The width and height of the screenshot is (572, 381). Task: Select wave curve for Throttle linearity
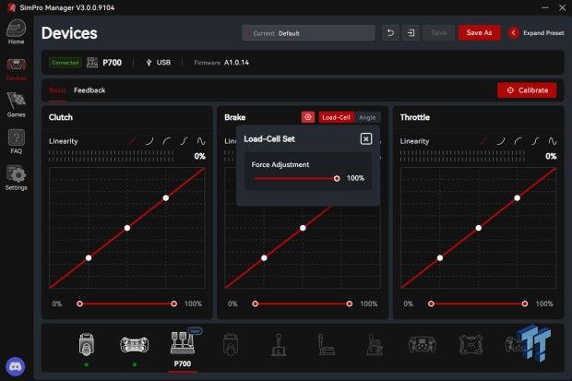pos(553,141)
